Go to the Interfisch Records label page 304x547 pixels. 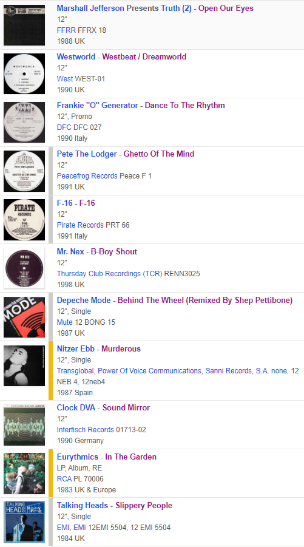86,429
